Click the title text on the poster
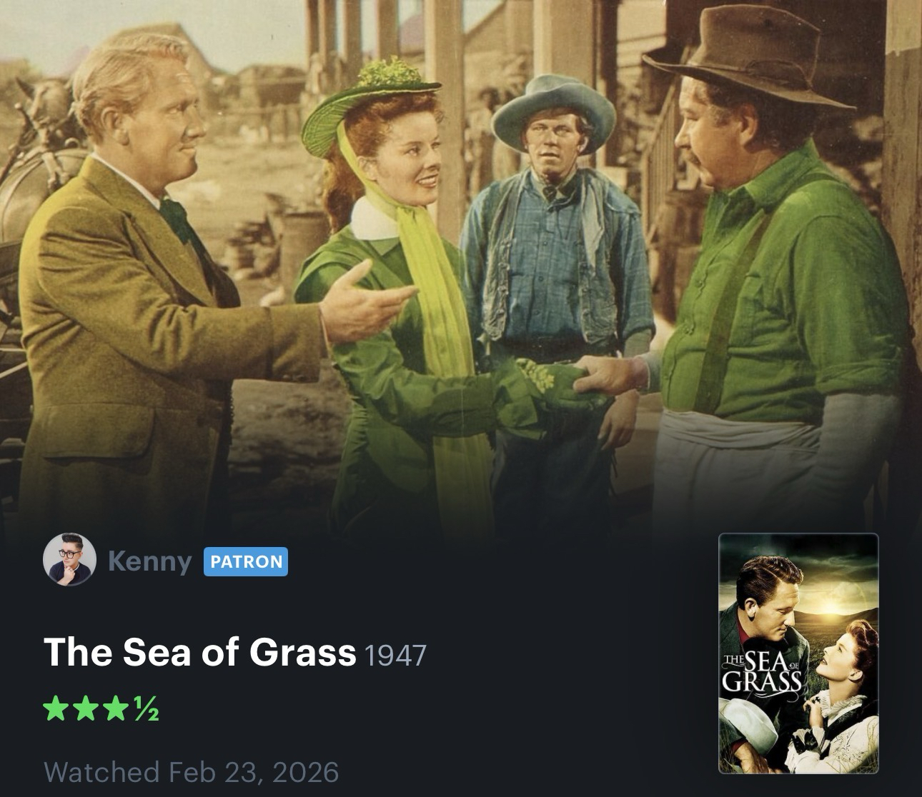Viewport: 922px width, 797px height. [762, 671]
